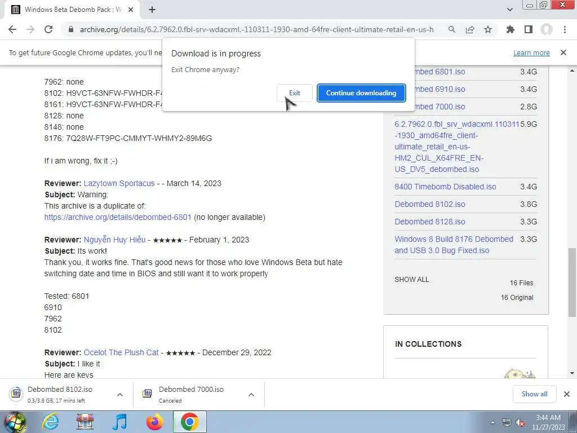The height and width of the screenshot is (433, 577).
Task: Download Debombed 8102.iso from file list
Action: 430,204
